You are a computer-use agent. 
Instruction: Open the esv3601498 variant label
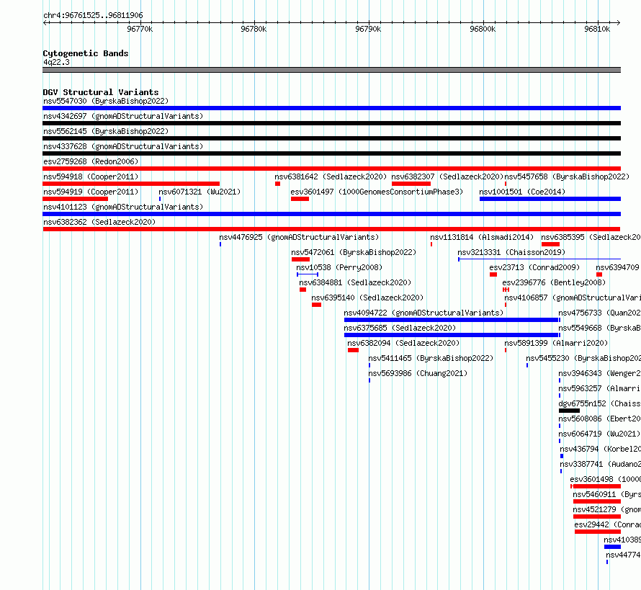click(606, 479)
